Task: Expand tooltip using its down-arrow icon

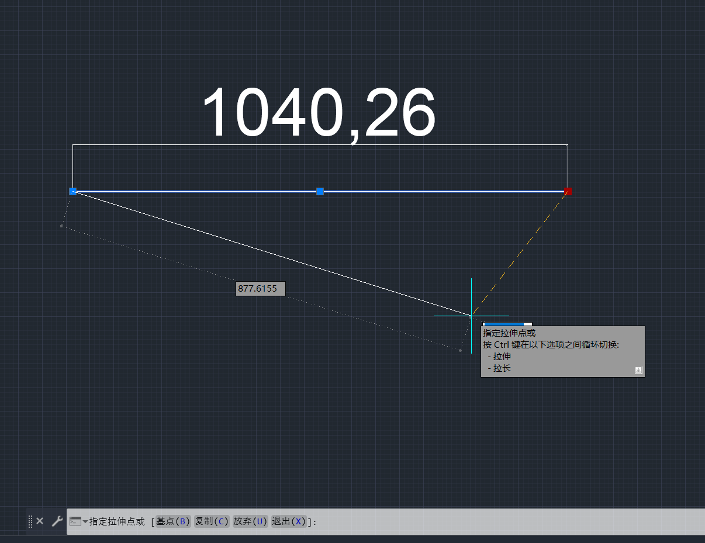Action: 638,371
